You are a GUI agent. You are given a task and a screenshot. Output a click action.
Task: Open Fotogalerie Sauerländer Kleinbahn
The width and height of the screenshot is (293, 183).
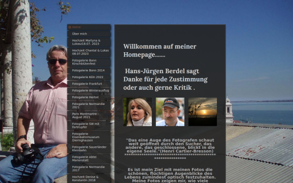[x=89, y=149]
